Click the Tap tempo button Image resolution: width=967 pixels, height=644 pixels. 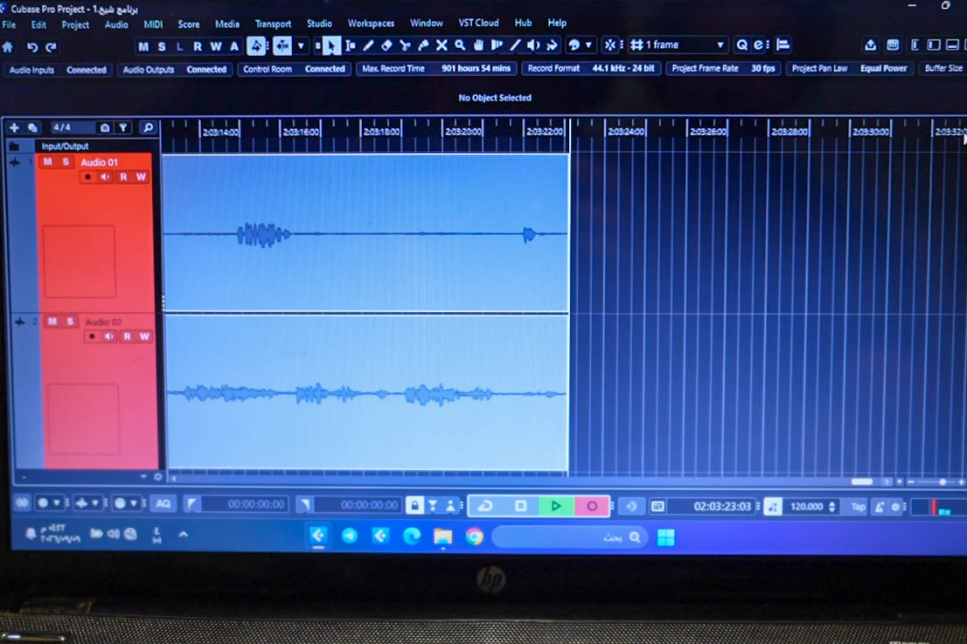tap(858, 507)
